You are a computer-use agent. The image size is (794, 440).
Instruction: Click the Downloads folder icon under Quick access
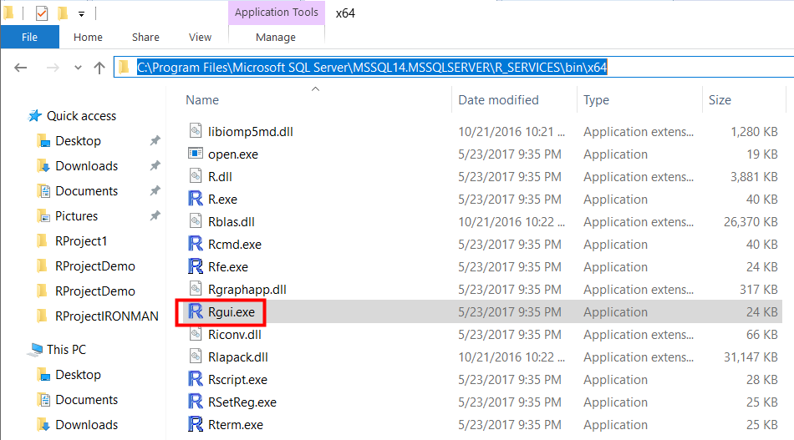click(x=44, y=166)
